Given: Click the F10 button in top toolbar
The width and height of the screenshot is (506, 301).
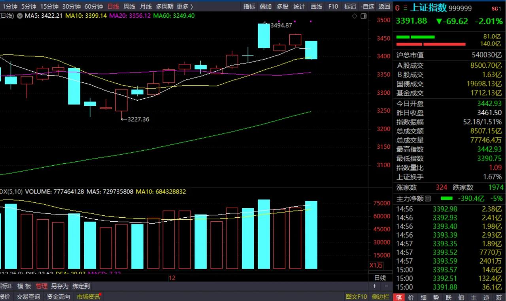Looking at the screenshot, I should coord(333,6).
